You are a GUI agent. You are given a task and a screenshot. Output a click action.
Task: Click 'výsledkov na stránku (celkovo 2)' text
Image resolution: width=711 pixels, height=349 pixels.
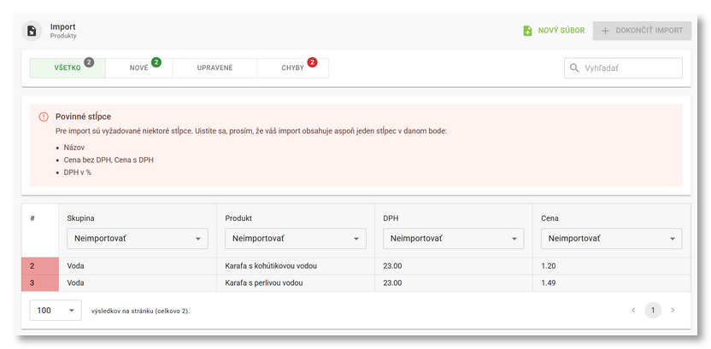(x=140, y=311)
